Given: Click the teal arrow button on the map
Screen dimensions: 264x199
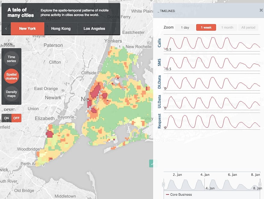Looking at the screenshot, I should 153,163.
